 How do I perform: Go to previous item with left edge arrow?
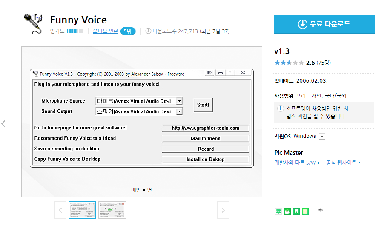click(x=4, y=124)
